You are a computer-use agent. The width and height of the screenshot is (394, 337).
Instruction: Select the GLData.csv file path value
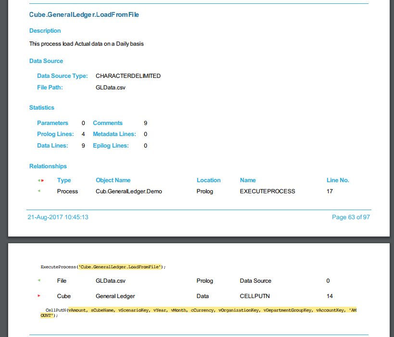tap(111, 87)
